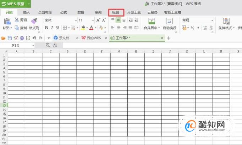Viewport: 242px width, 145px height.
Task: Click the Auto Wrap text icon
Action: 169,21
